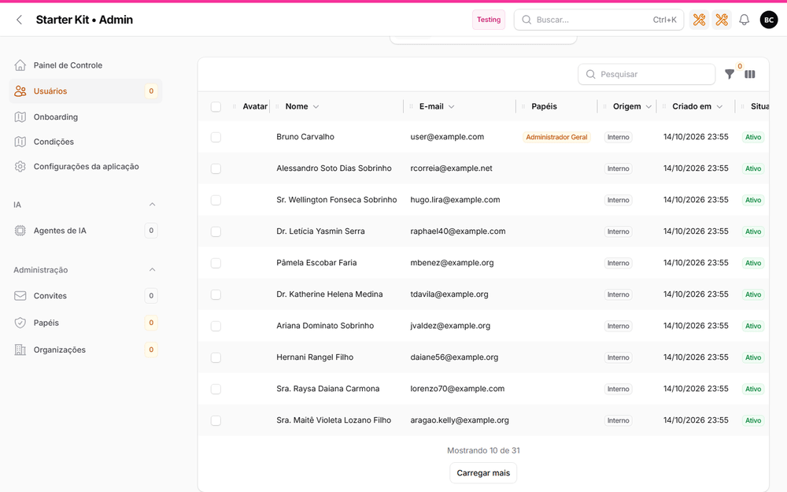Click the Papéis shield icon
This screenshot has height=492, width=787.
tap(20, 323)
